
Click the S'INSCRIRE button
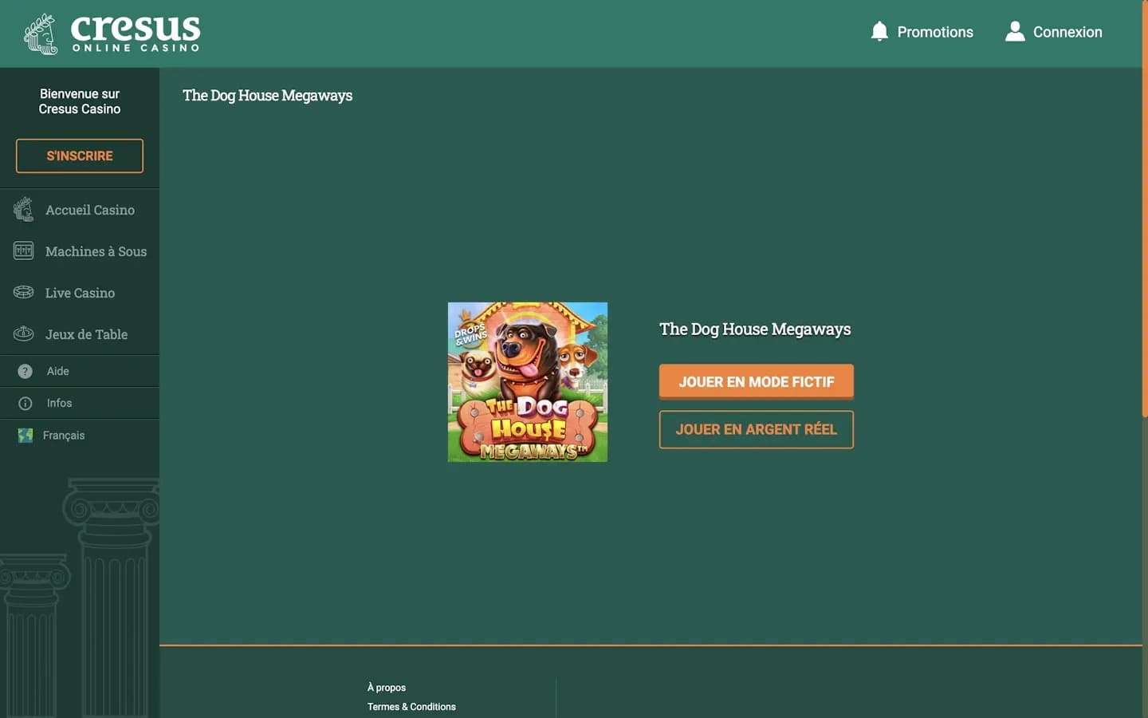79,156
